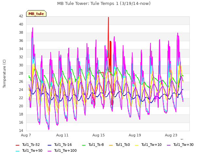Click the cyan Tul1_Tw+50 legend swatch
209x157 pixels.
(x=18, y=151)
